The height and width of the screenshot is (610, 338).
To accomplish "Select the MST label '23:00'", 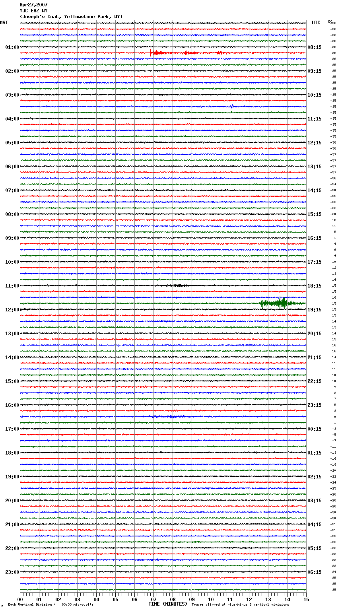I will point(12,572).
